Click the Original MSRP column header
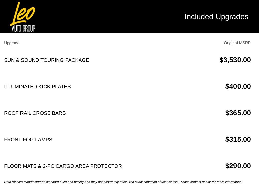 (x=237, y=43)
